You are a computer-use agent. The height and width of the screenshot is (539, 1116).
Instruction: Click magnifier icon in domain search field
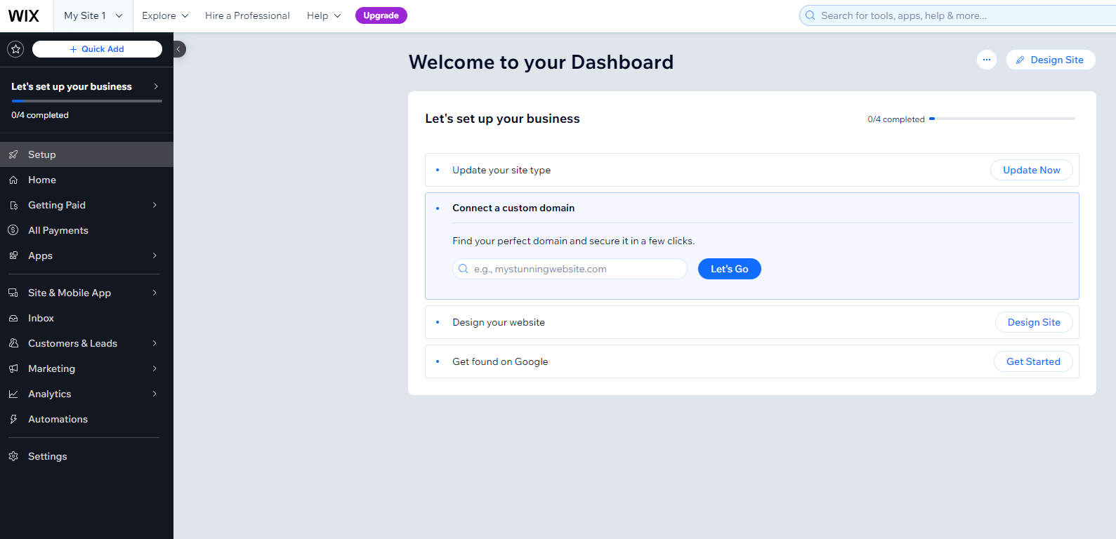(x=464, y=269)
